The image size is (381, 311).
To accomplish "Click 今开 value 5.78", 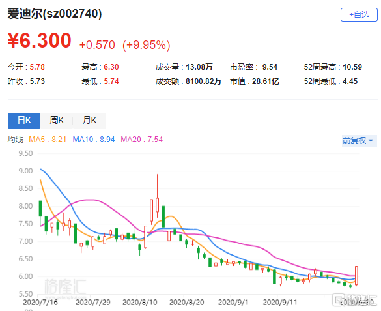I will [x=37, y=67].
